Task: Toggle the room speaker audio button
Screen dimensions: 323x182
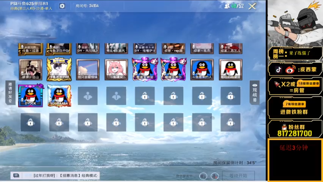Action: pyautogui.click(x=203, y=176)
